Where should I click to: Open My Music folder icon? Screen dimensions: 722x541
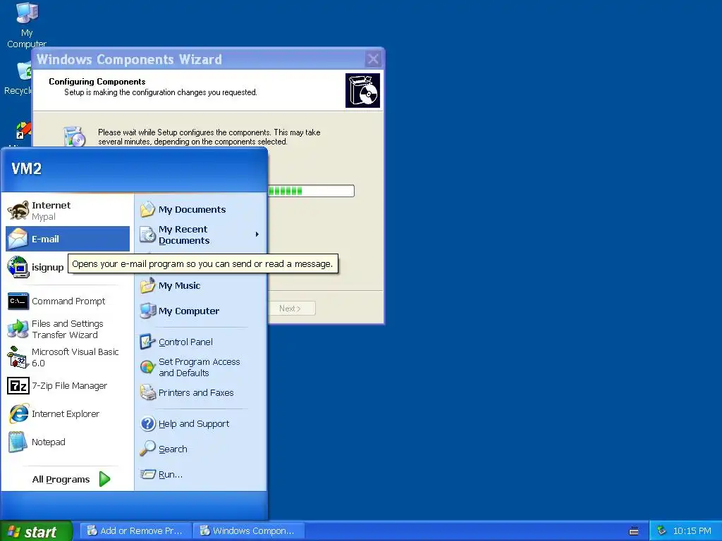point(148,285)
